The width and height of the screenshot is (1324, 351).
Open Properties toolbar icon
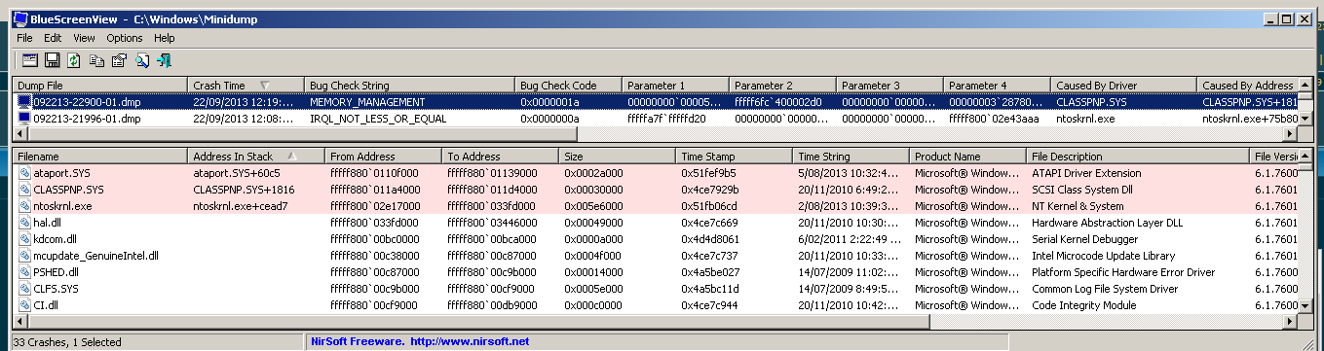pyautogui.click(x=119, y=60)
